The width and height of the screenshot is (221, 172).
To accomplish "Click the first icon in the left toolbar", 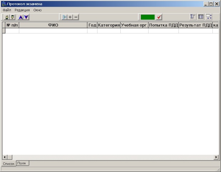I will 7,17.
